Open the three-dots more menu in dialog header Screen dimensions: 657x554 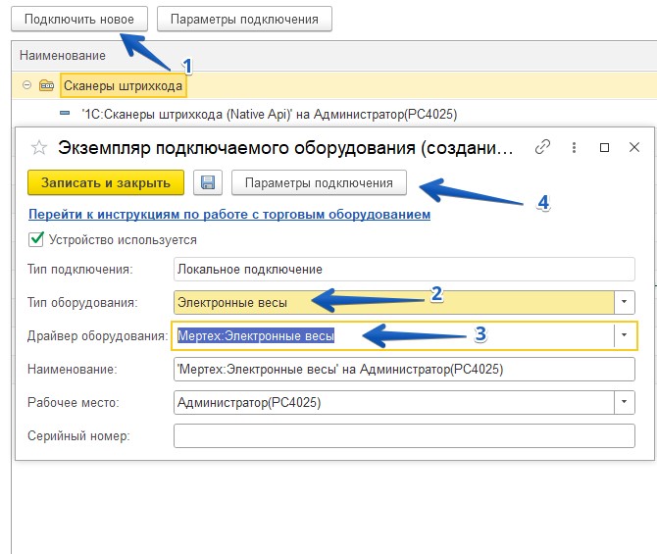click(574, 147)
